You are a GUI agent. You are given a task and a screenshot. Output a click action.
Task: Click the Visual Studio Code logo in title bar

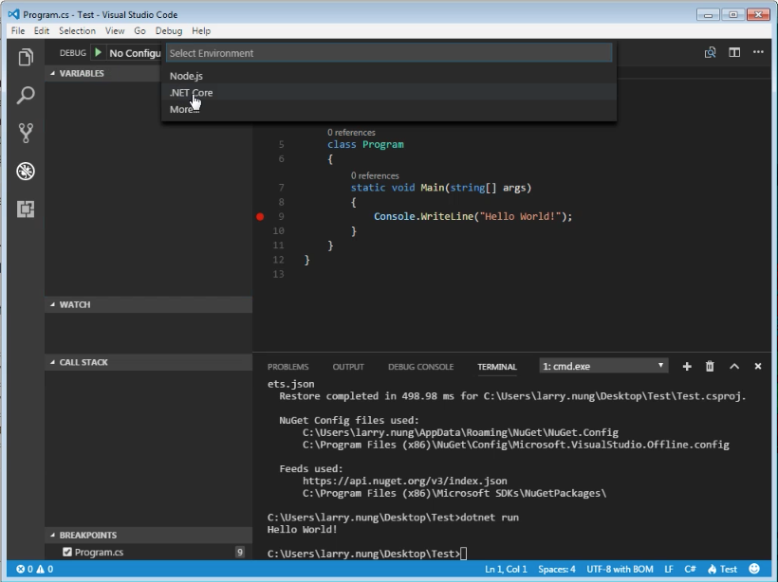(14, 14)
